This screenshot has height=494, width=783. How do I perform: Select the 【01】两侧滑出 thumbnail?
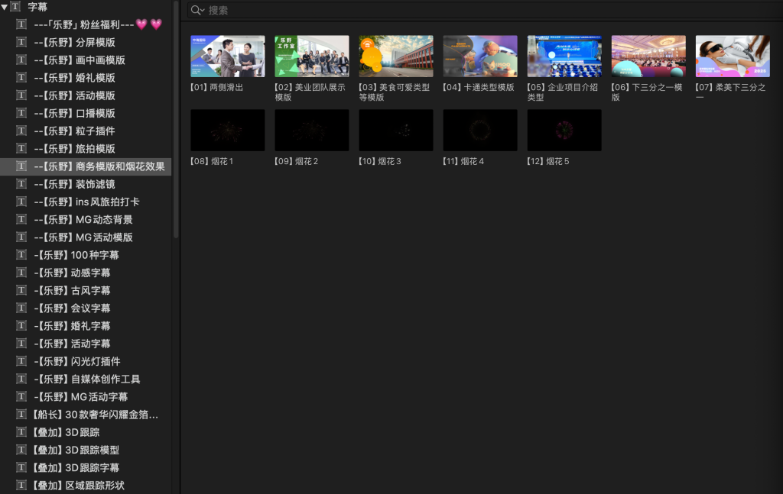(228, 56)
